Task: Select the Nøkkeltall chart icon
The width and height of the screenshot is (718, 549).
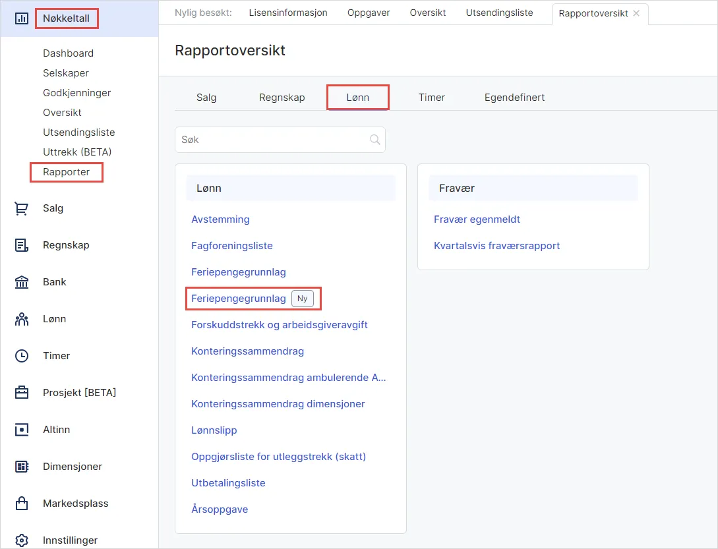Action: point(20,18)
